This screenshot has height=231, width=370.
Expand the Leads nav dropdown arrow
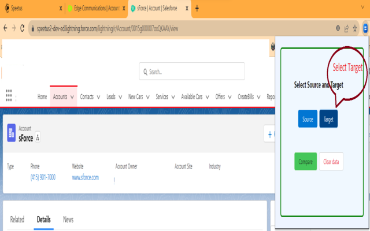point(120,97)
